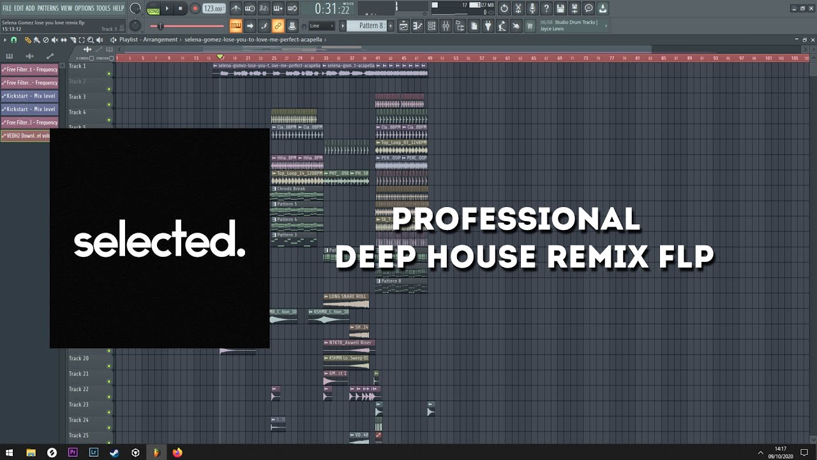Open the EDIT menu
This screenshot has width=817, height=460.
click(19, 8)
